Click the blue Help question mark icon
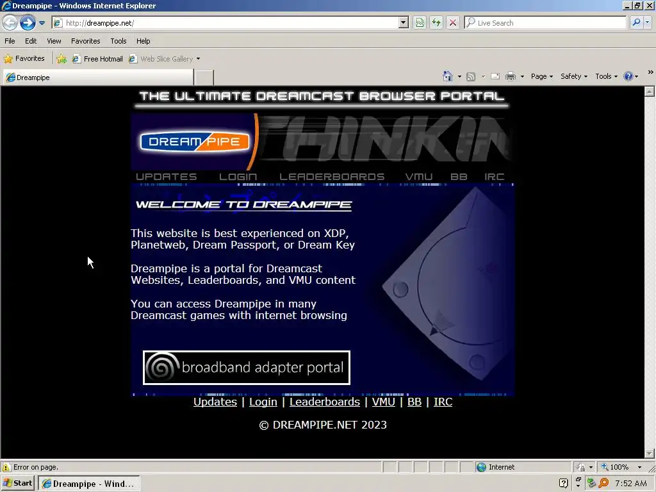 pyautogui.click(x=628, y=76)
